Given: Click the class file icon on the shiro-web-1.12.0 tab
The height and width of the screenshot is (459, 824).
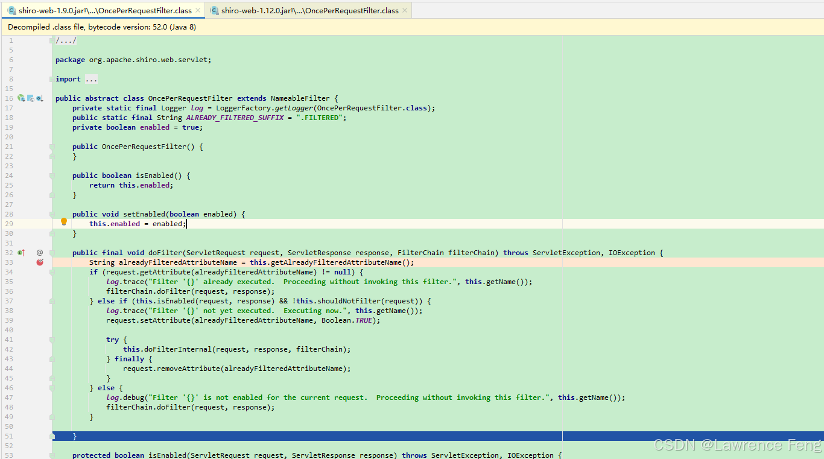Looking at the screenshot, I should 214,10.
